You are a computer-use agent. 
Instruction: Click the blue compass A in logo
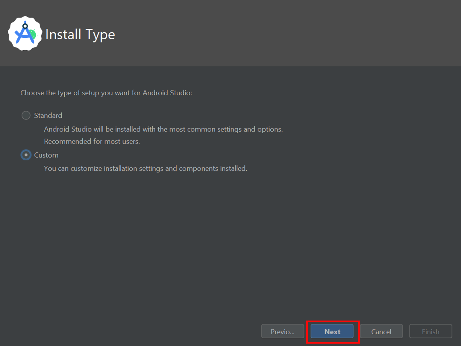[x=24, y=34]
